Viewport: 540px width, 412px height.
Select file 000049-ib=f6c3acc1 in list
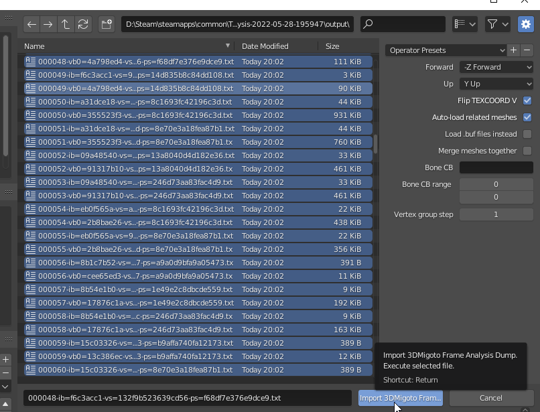pos(198,75)
